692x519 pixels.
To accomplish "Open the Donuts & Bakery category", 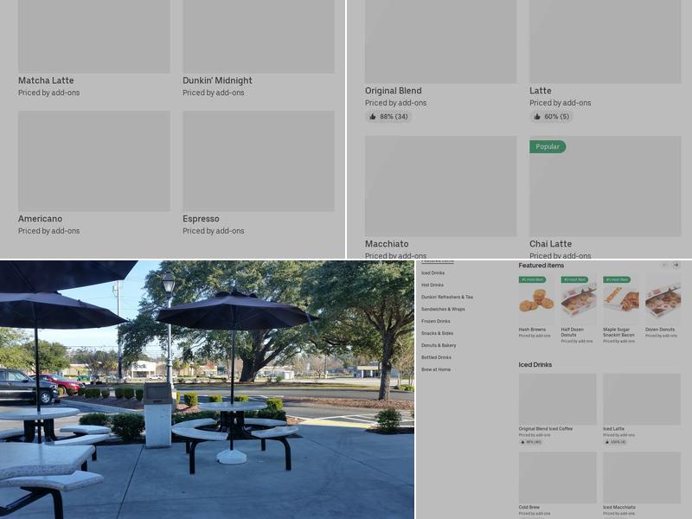I will pos(439,346).
